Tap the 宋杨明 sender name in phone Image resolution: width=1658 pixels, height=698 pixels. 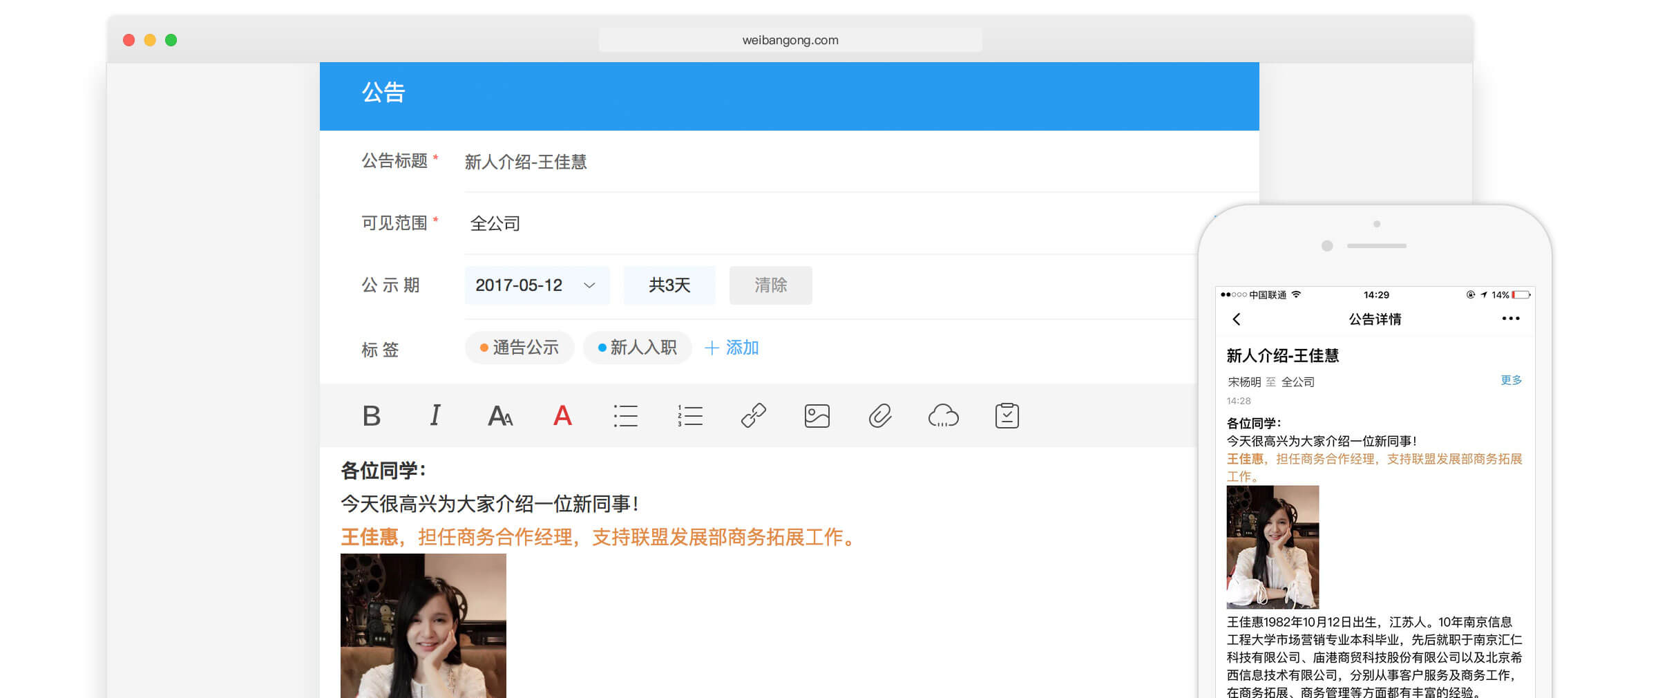click(x=1244, y=382)
